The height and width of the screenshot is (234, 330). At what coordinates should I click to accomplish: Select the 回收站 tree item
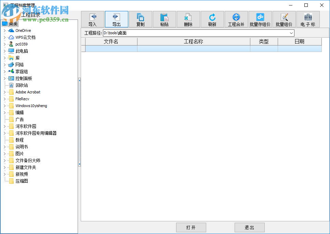pyautogui.click(x=22, y=85)
